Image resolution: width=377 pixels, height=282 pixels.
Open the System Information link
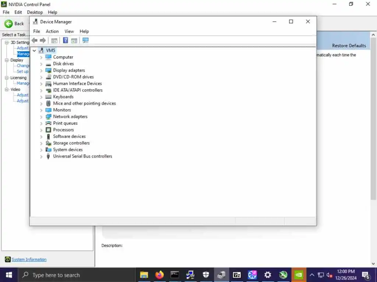(29, 260)
